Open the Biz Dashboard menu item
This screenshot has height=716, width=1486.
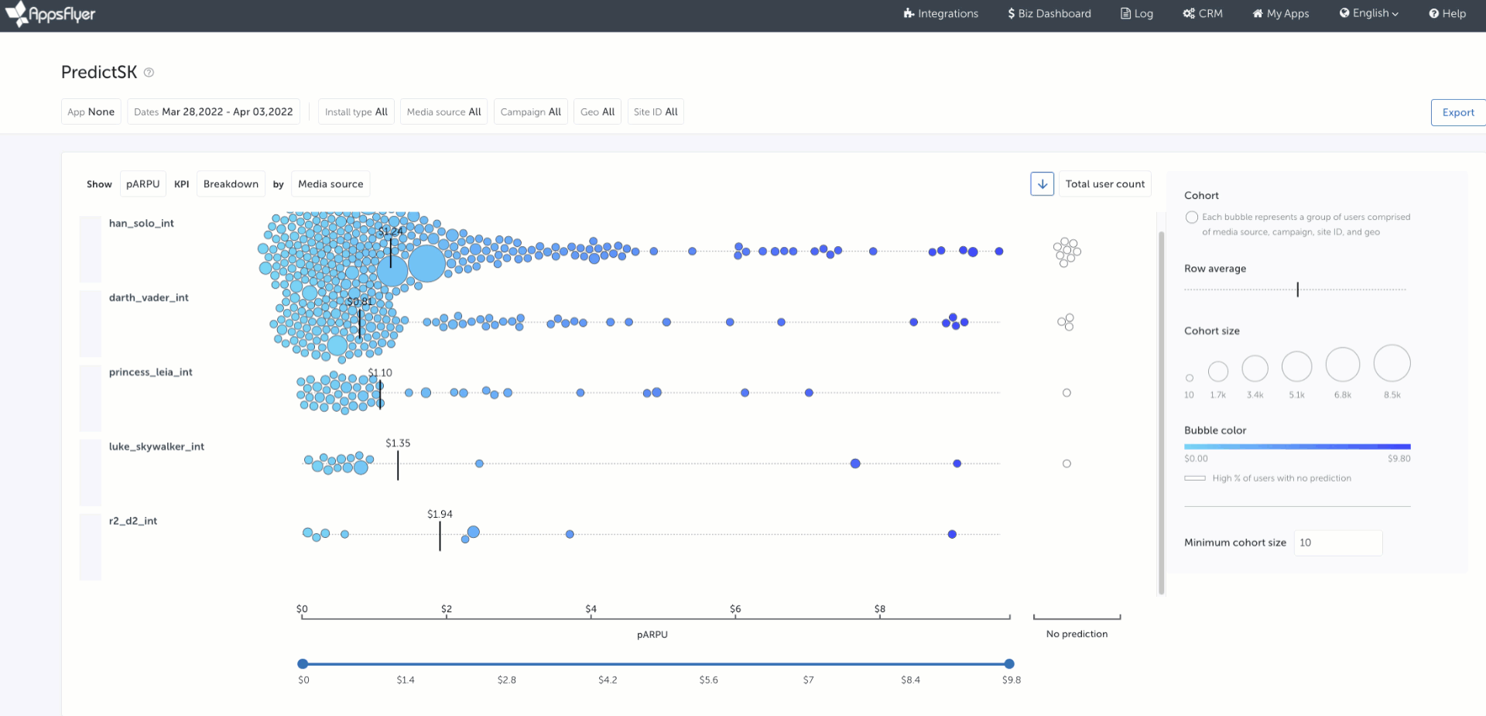pos(1049,14)
